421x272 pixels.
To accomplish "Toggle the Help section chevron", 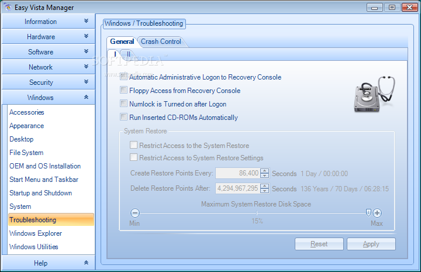I will tap(86, 263).
